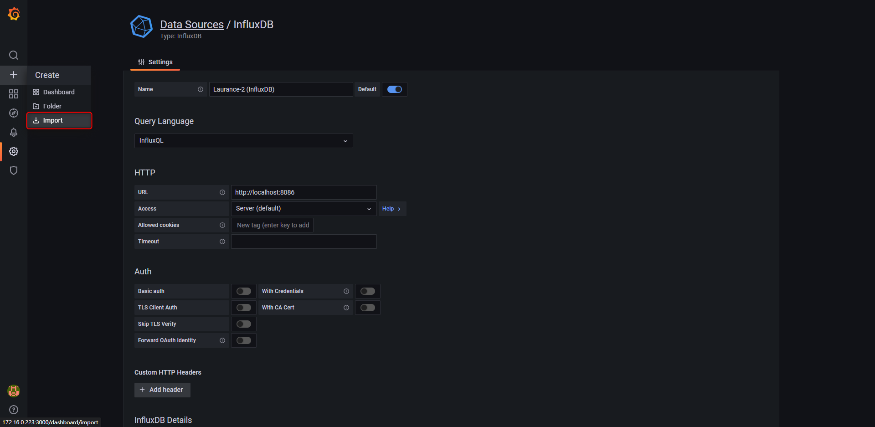Toggle With CA Cert switch
Screen dimensions: 875x427
coord(368,308)
